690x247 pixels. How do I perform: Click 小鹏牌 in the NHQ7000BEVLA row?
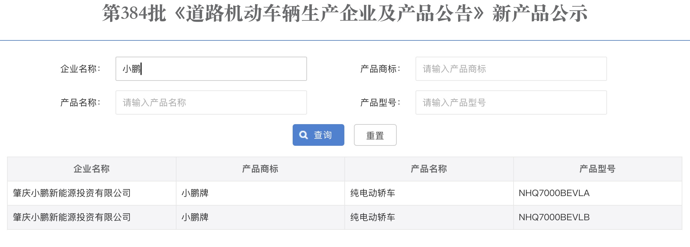click(x=195, y=193)
